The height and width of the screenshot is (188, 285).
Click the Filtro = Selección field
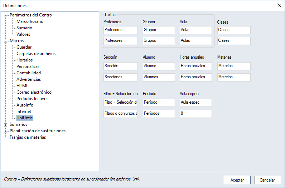tap(121, 103)
